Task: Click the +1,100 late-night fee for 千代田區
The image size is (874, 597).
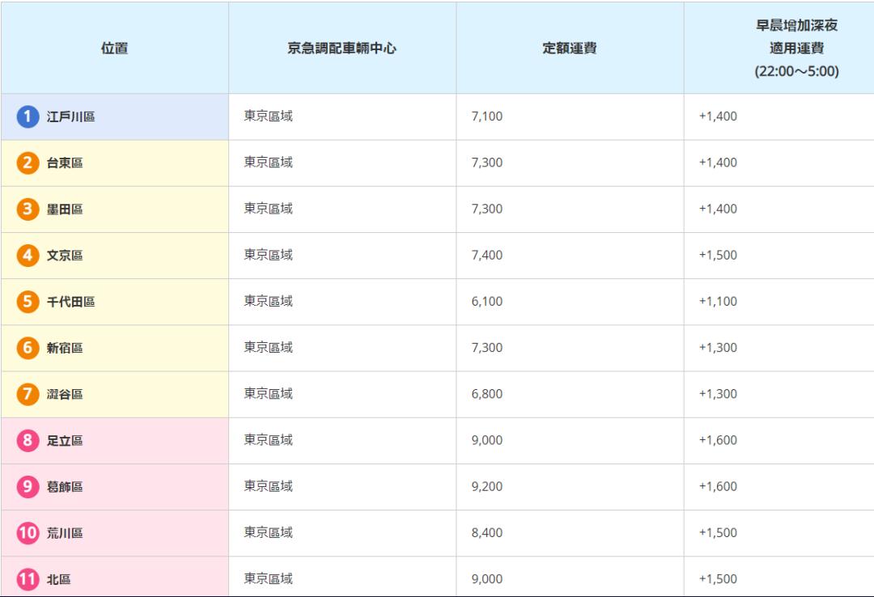Action: point(721,301)
